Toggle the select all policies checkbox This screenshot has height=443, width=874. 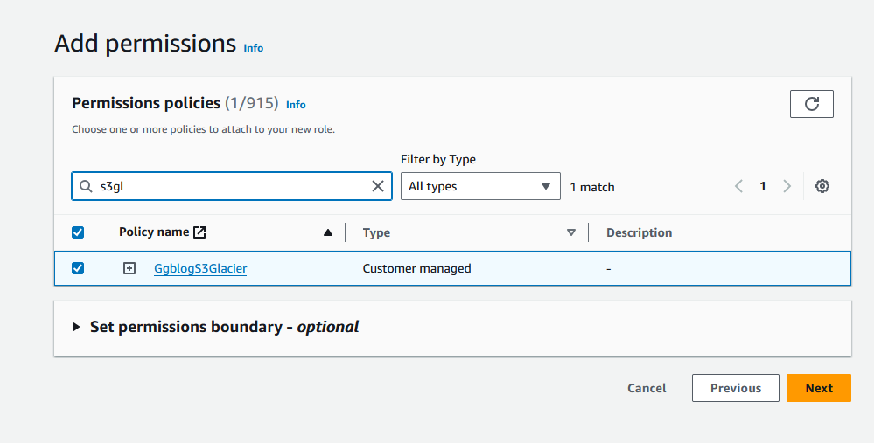(x=78, y=232)
